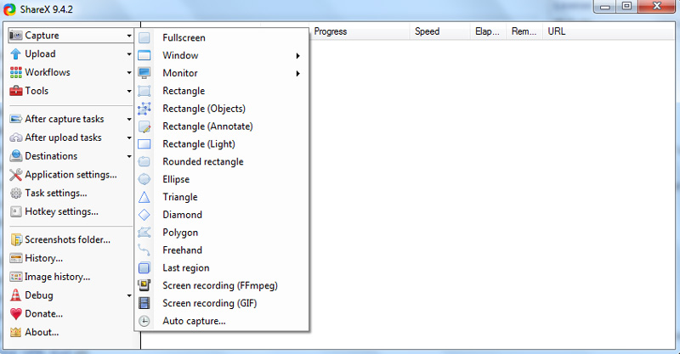This screenshot has width=680, height=354.
Task: Sort by the URL column header
Action: click(557, 31)
